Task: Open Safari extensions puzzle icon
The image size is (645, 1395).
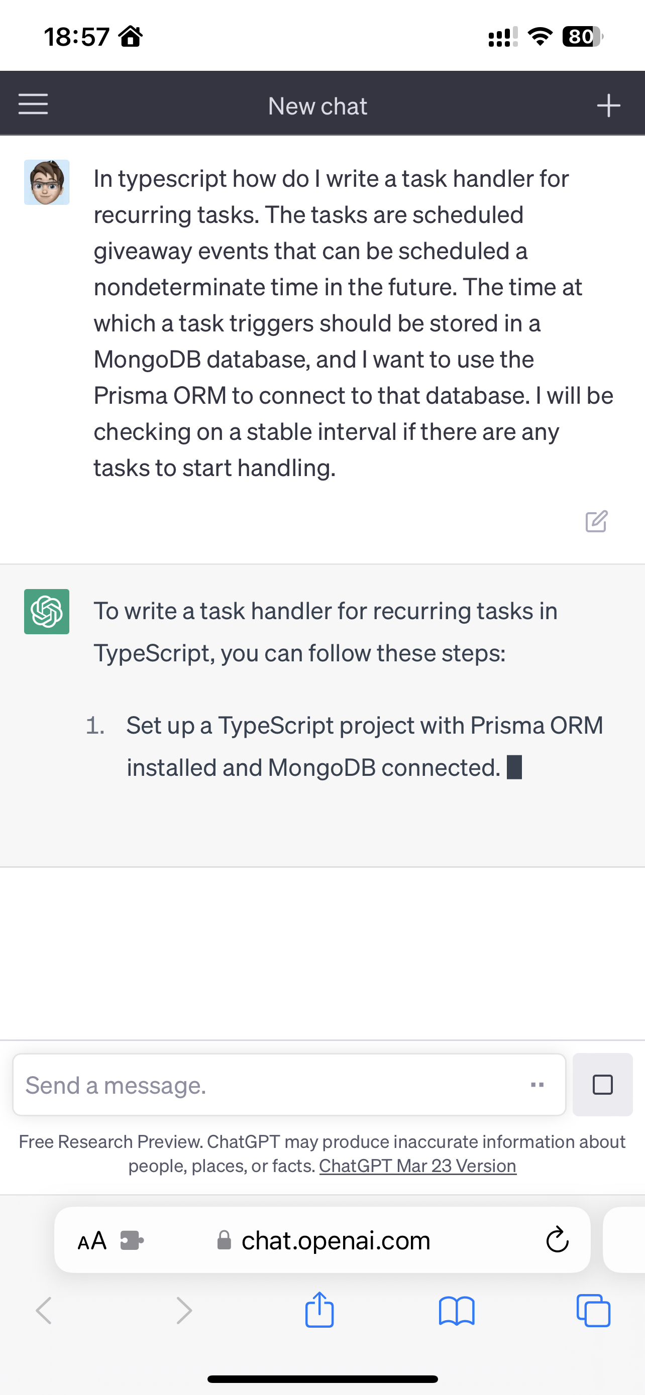Action: [x=132, y=1240]
